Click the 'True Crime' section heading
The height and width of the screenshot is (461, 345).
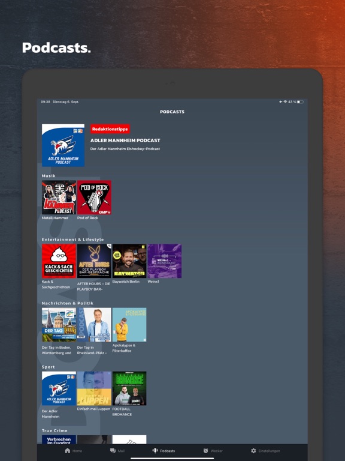55,430
